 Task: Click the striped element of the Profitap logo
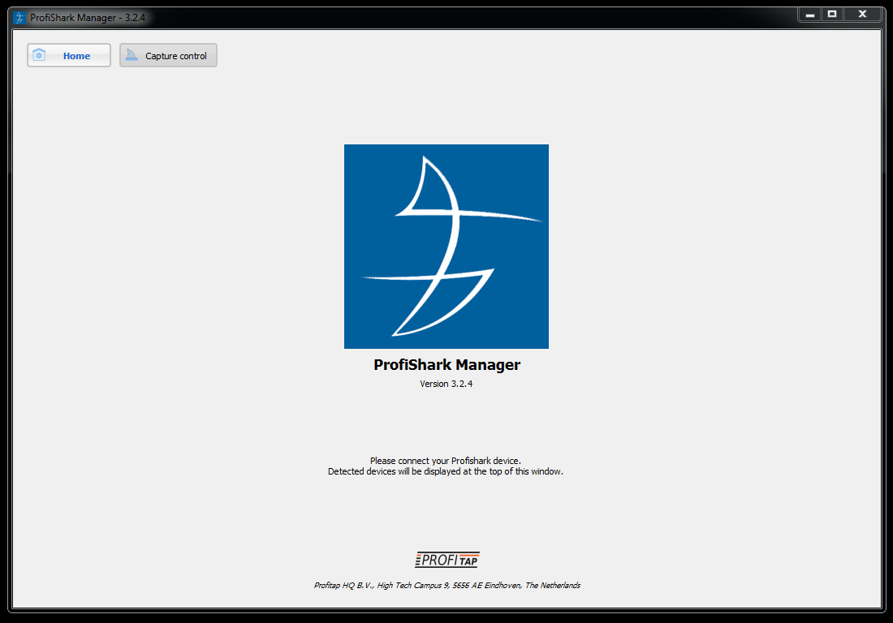[420, 559]
